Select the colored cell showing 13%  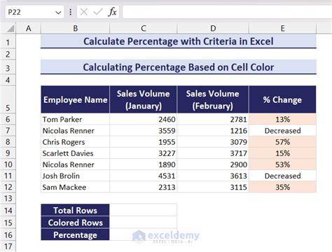282,119
